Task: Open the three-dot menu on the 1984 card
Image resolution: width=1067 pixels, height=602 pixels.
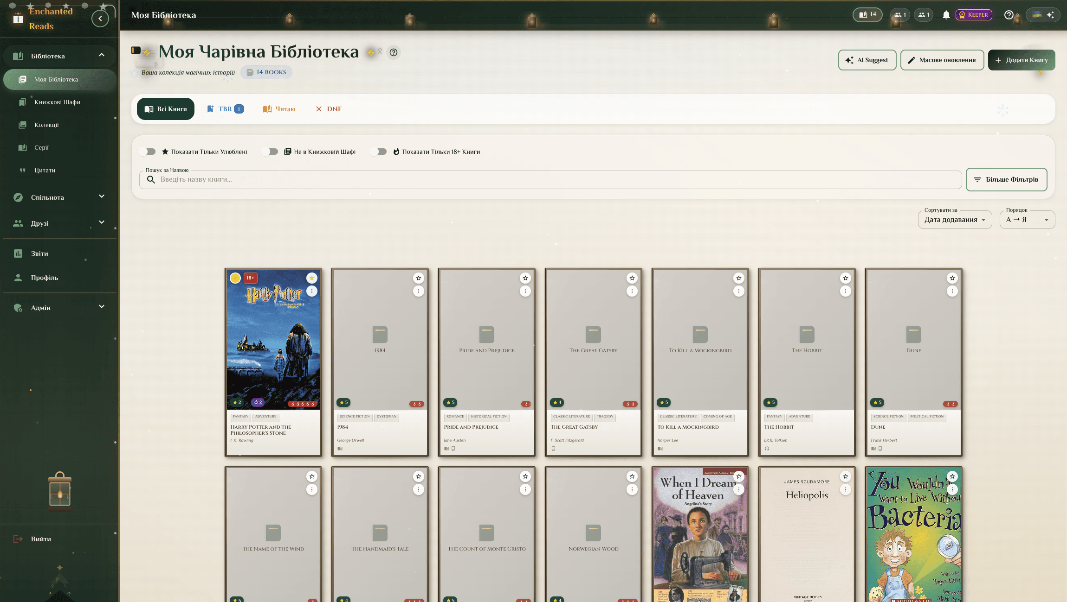Action: pyautogui.click(x=419, y=291)
